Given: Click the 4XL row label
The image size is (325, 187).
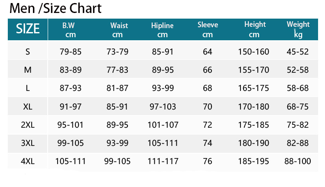Looking at the screenshot, I should [28, 161].
